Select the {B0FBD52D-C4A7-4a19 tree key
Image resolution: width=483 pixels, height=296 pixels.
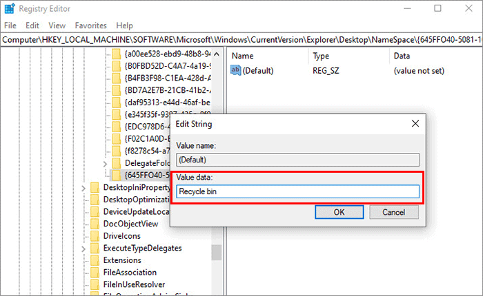(x=167, y=66)
